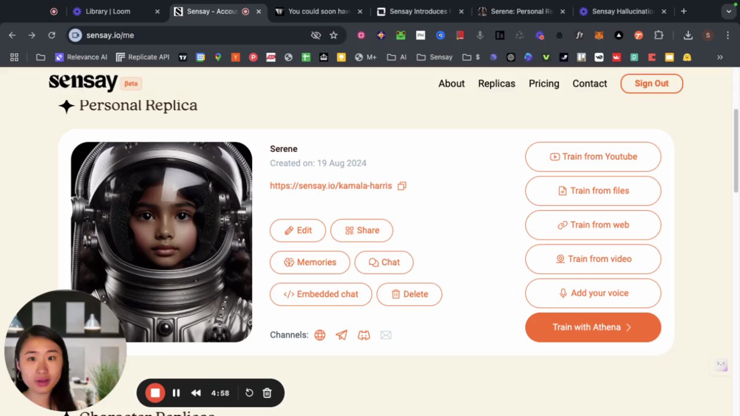Go forward to the next page
The width and height of the screenshot is (740, 416).
32,35
